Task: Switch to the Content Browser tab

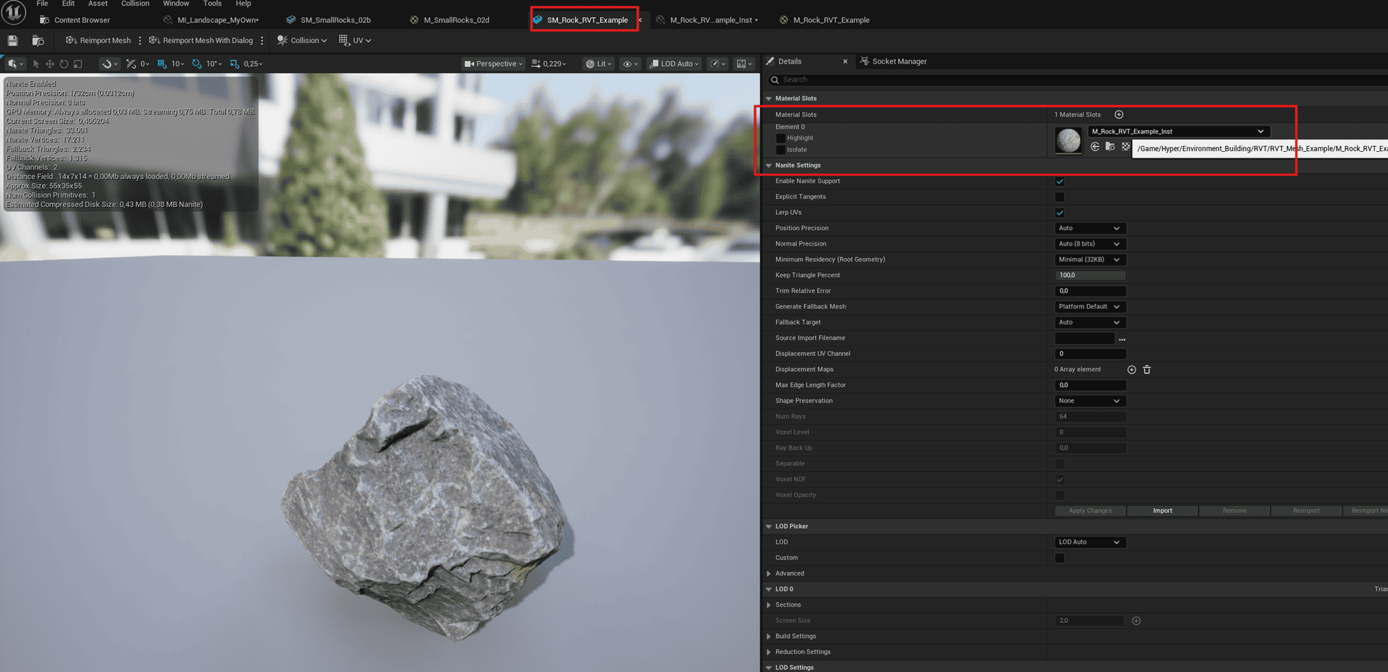Action: click(x=75, y=20)
